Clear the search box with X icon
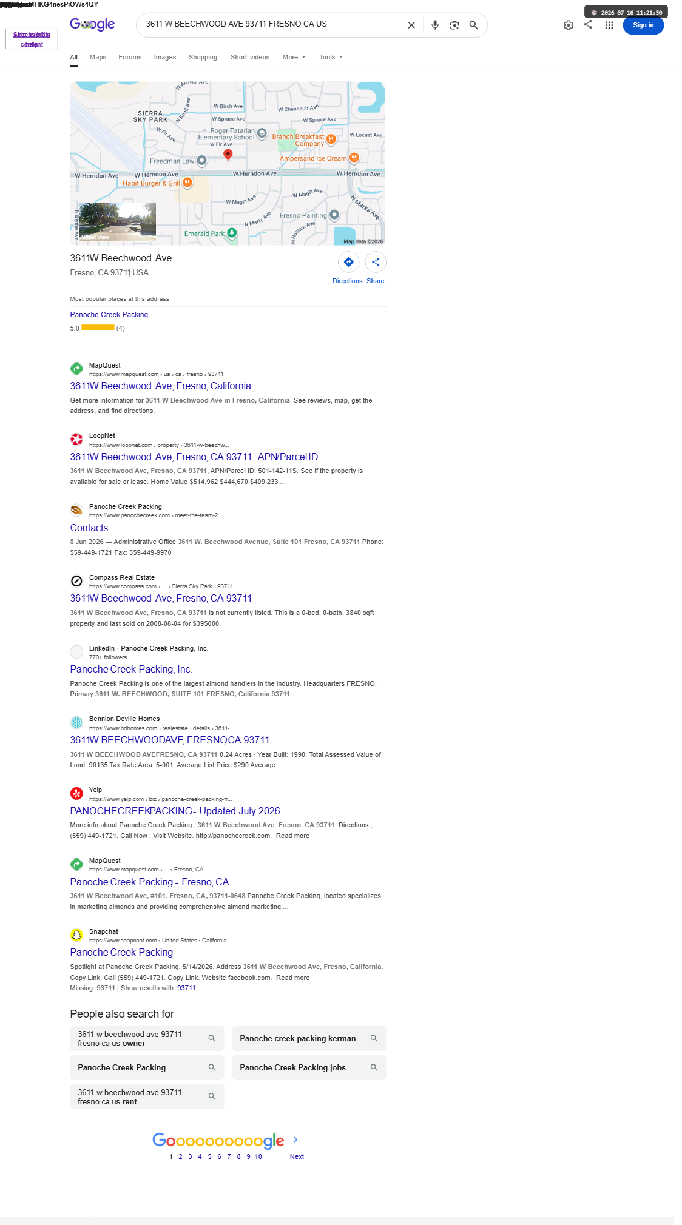 tap(411, 25)
